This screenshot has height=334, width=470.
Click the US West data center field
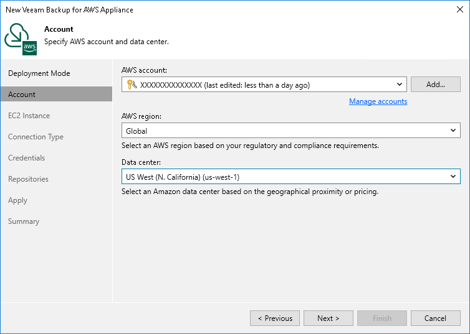point(284,177)
